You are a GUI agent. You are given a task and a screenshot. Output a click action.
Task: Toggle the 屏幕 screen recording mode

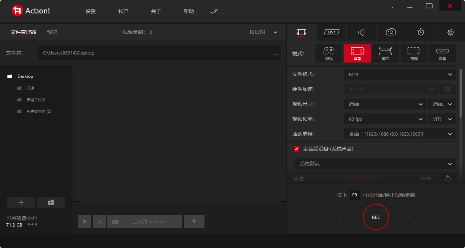pyautogui.click(x=357, y=53)
